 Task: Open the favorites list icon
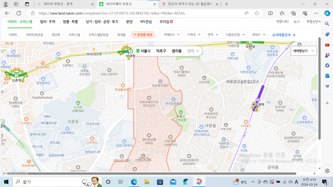click(282, 13)
